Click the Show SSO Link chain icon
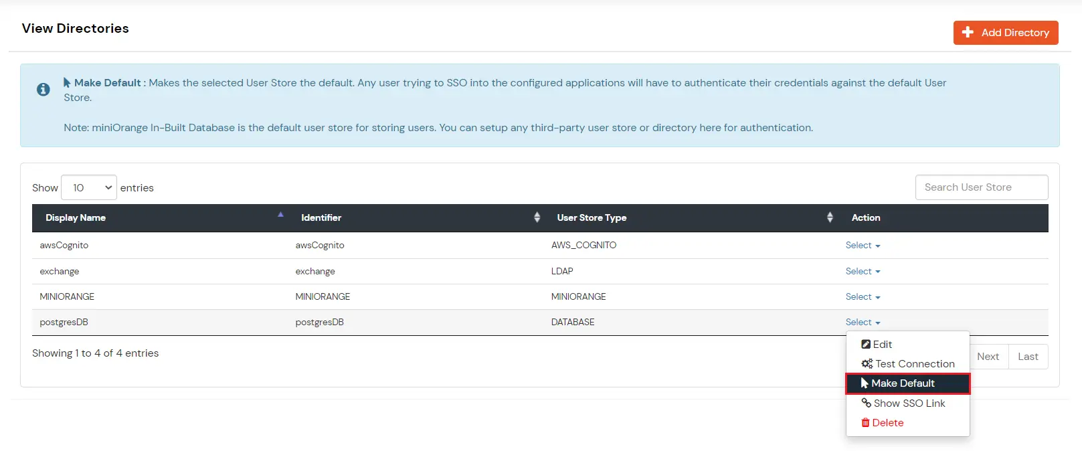The image size is (1082, 451). coord(867,403)
